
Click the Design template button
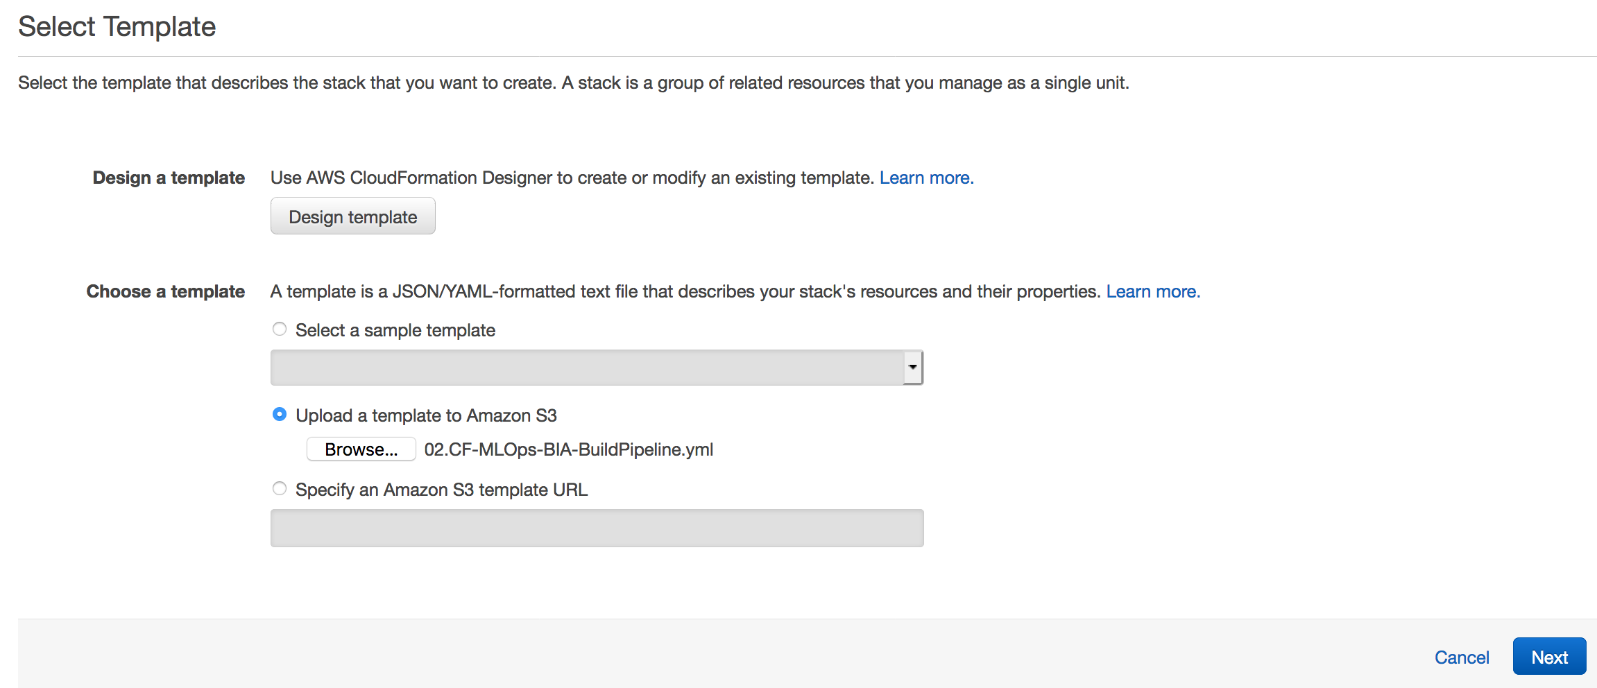[352, 216]
